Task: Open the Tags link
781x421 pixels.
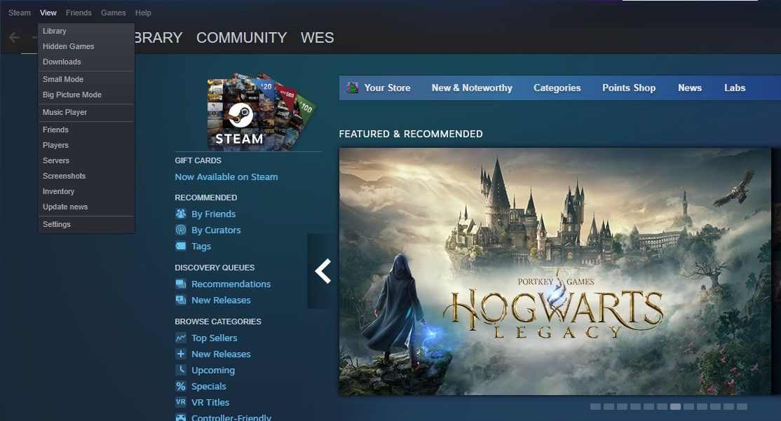Action: coord(201,247)
